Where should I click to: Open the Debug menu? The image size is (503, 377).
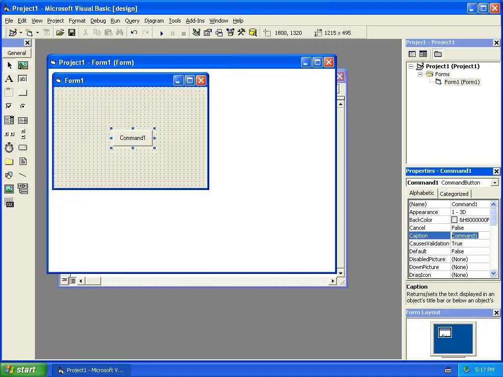(98, 21)
